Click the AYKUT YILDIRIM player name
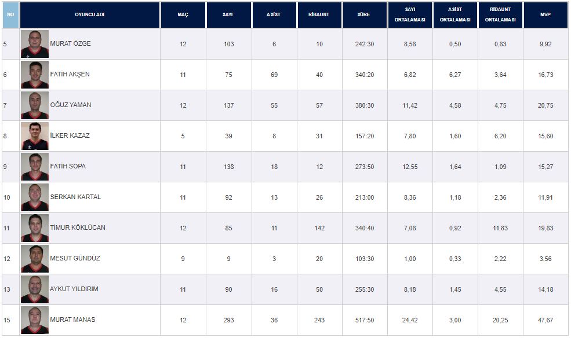Screen dimensions: 571x338 point(74,289)
